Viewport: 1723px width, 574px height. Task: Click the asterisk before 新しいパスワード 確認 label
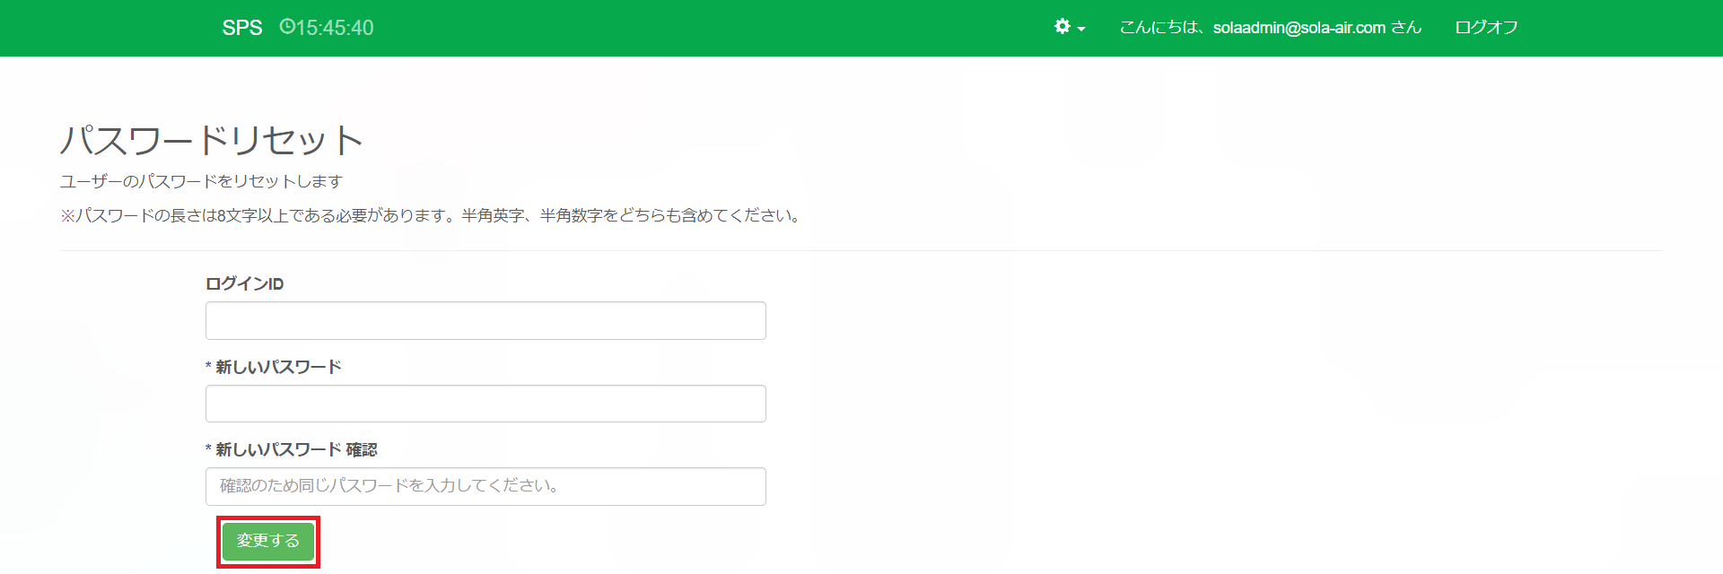[208, 450]
